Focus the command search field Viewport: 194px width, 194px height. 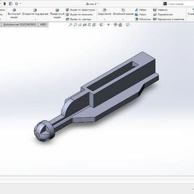click(178, 4)
